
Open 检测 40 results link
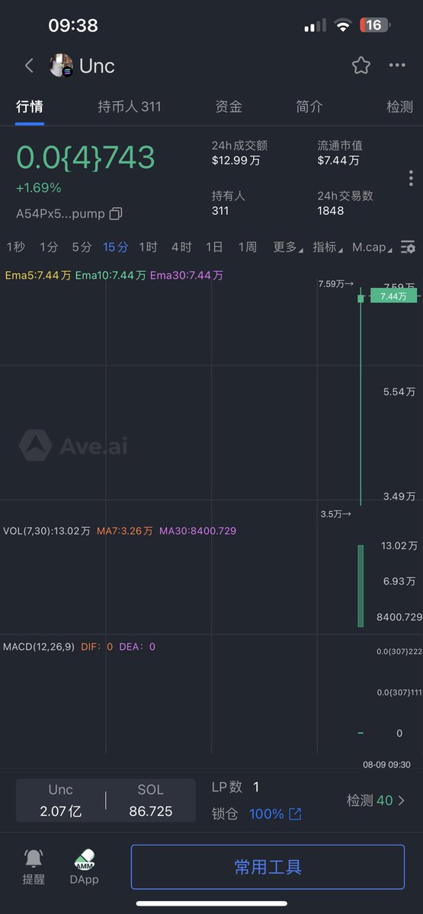click(376, 801)
